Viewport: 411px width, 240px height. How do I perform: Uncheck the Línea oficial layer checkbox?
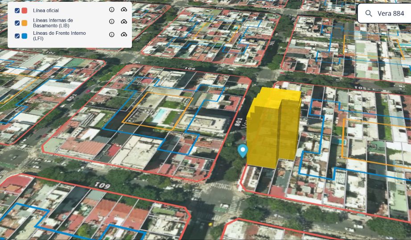point(17,11)
